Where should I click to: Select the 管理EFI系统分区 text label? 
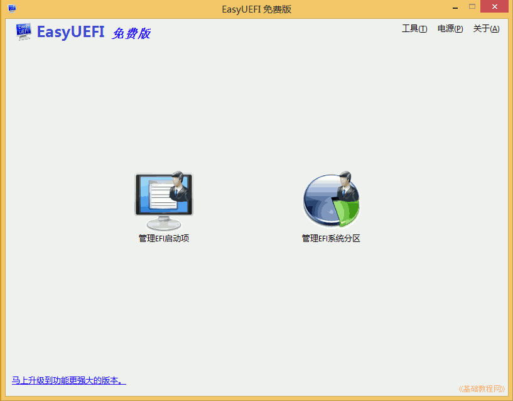click(x=331, y=238)
